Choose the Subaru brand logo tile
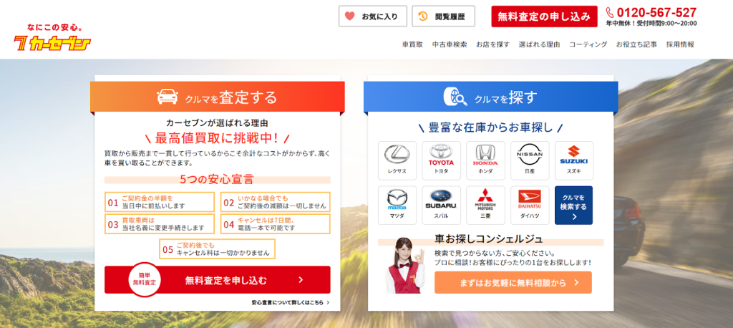 coord(441,205)
